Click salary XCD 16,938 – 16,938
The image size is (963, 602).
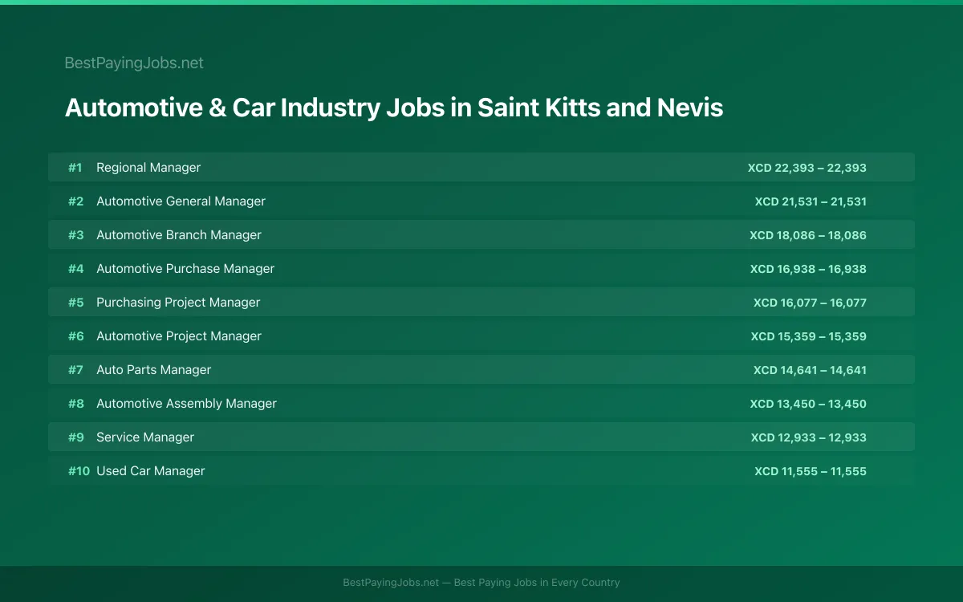point(808,269)
